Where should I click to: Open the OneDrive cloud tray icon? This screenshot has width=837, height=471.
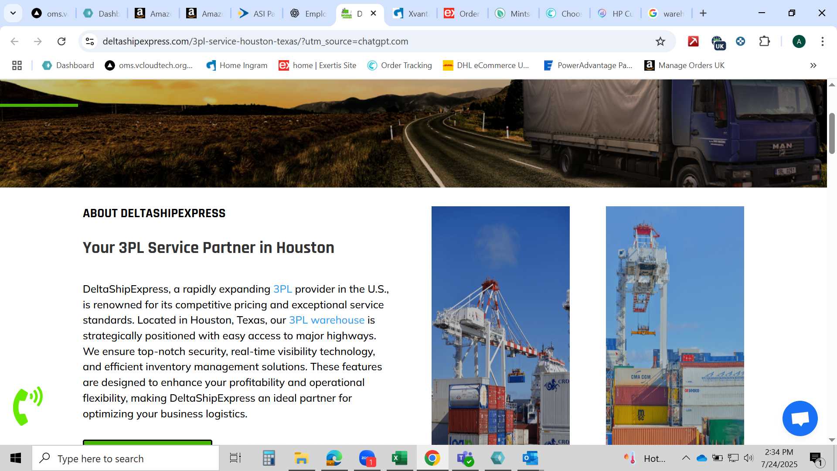click(701, 458)
